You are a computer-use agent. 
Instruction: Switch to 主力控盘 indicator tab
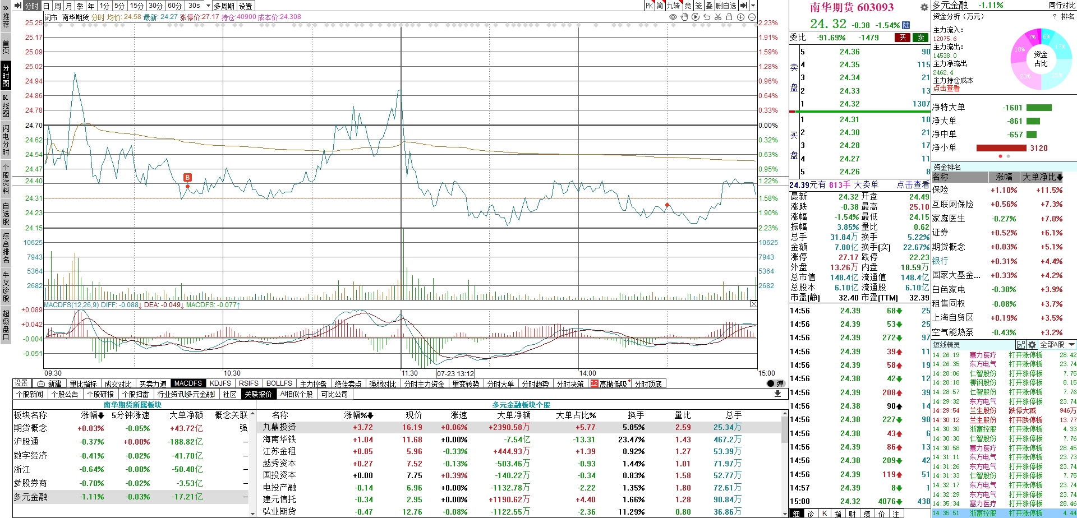click(313, 384)
